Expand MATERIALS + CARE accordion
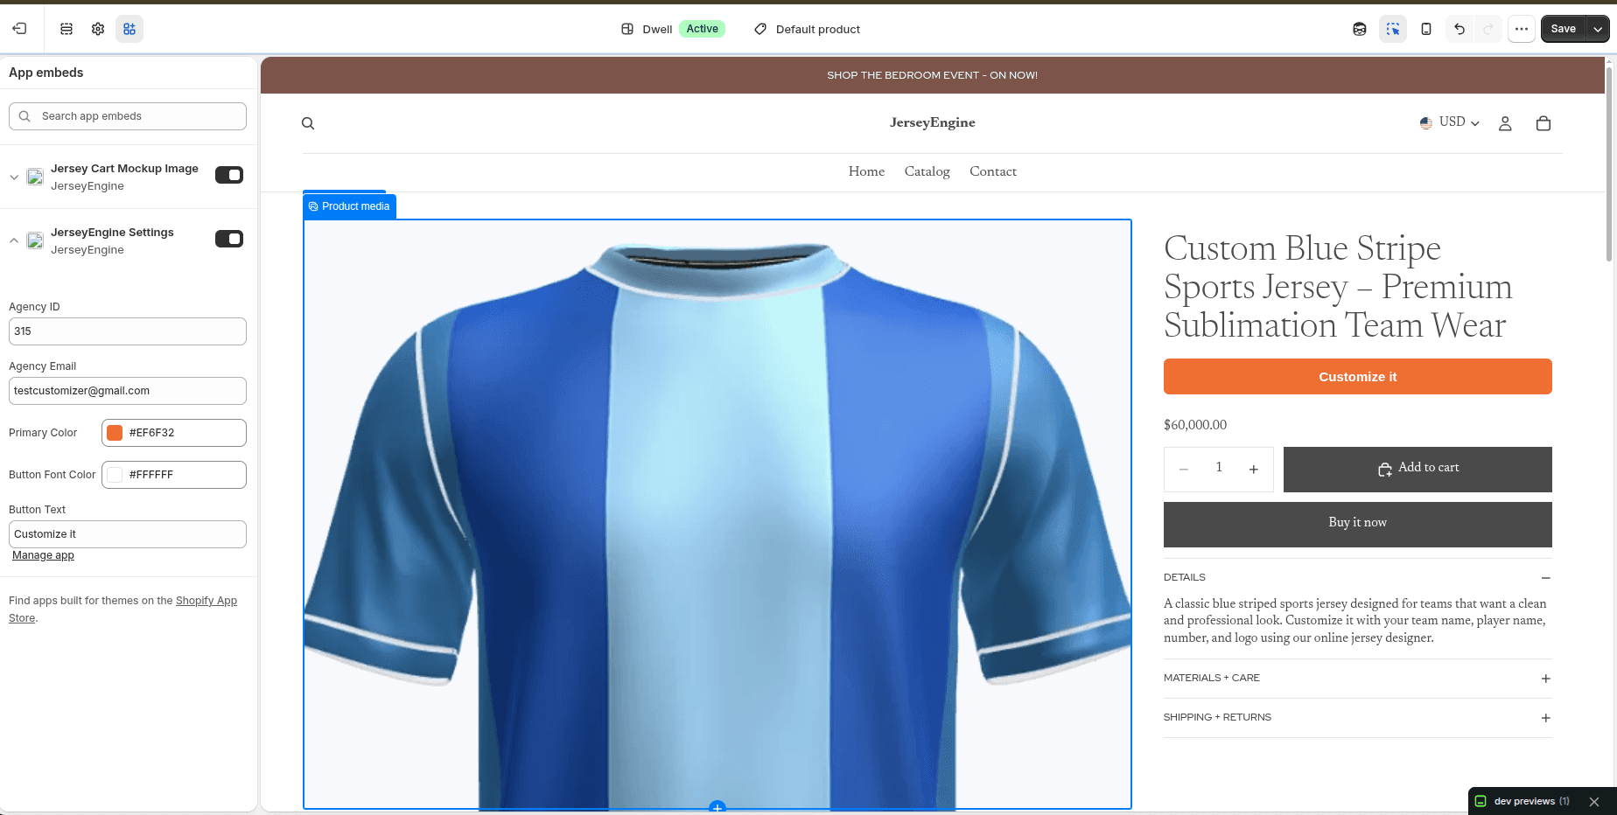The width and height of the screenshot is (1617, 815). coord(1358,678)
